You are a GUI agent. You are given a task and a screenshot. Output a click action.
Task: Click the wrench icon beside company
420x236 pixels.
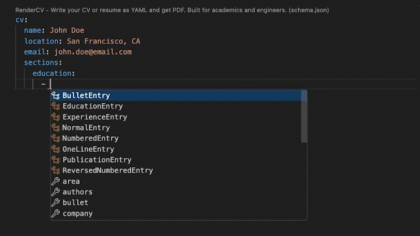click(x=56, y=213)
